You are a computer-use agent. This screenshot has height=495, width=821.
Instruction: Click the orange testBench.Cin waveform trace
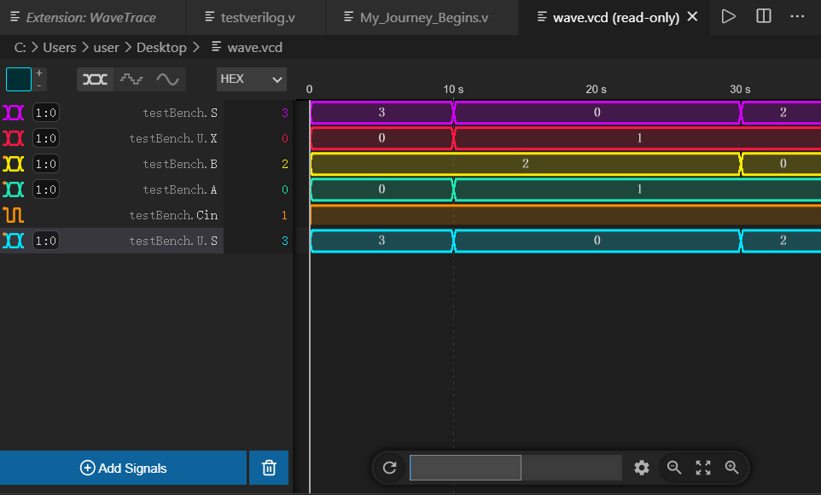click(x=566, y=215)
